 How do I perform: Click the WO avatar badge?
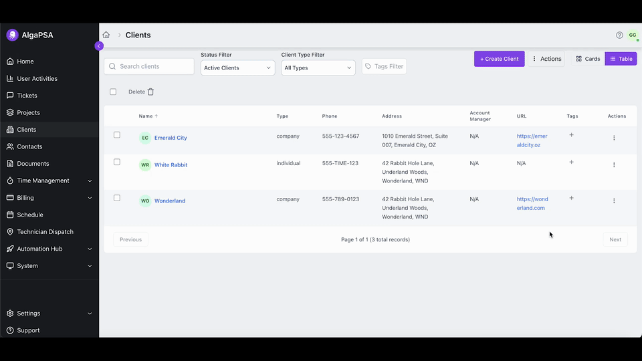[x=145, y=201]
